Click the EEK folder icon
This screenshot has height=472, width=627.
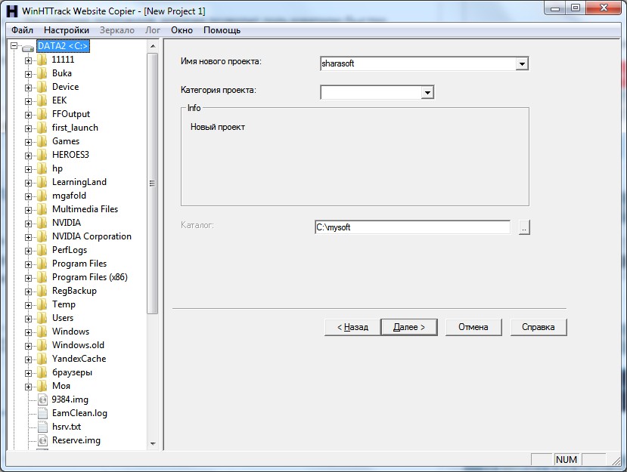42,100
